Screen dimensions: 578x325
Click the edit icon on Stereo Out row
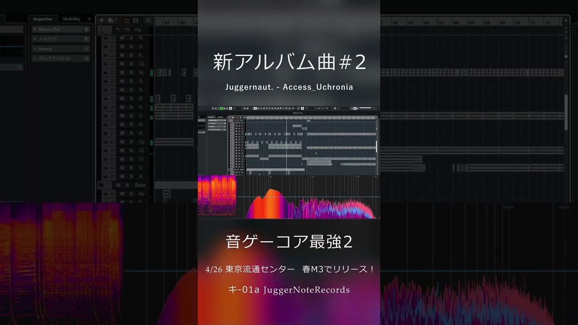[x=86, y=29]
